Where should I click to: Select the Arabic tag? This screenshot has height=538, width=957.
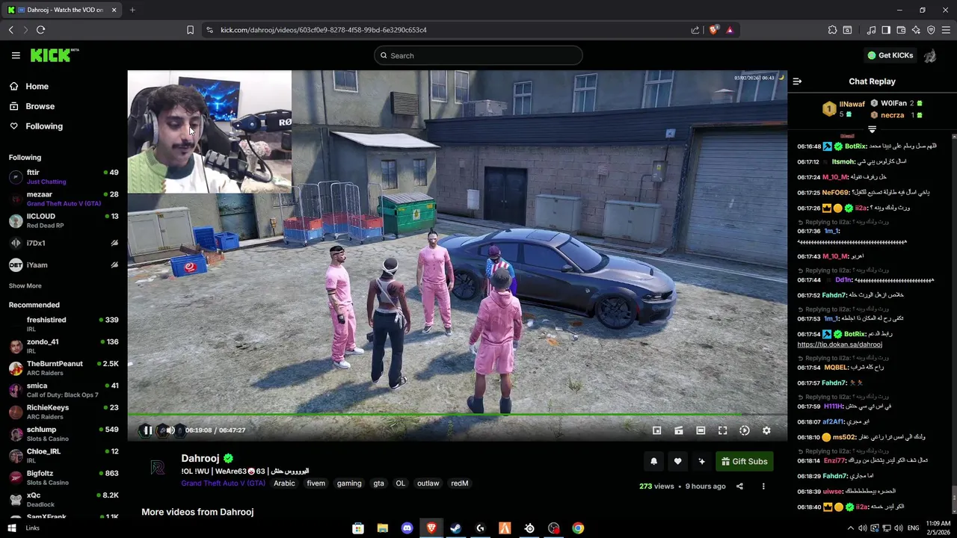point(284,483)
